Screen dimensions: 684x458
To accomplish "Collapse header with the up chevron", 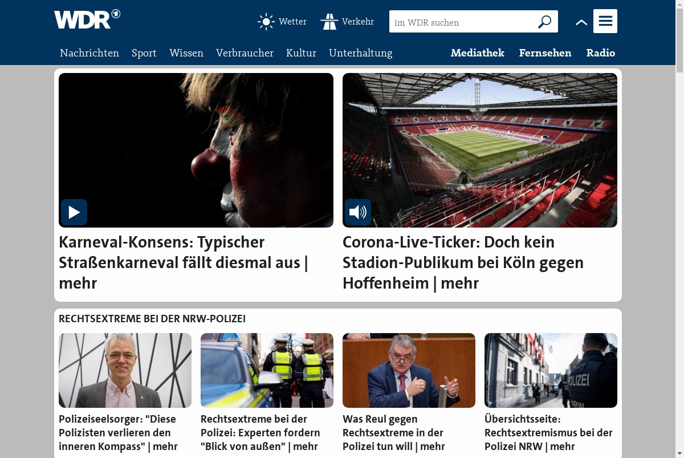I will click(581, 22).
